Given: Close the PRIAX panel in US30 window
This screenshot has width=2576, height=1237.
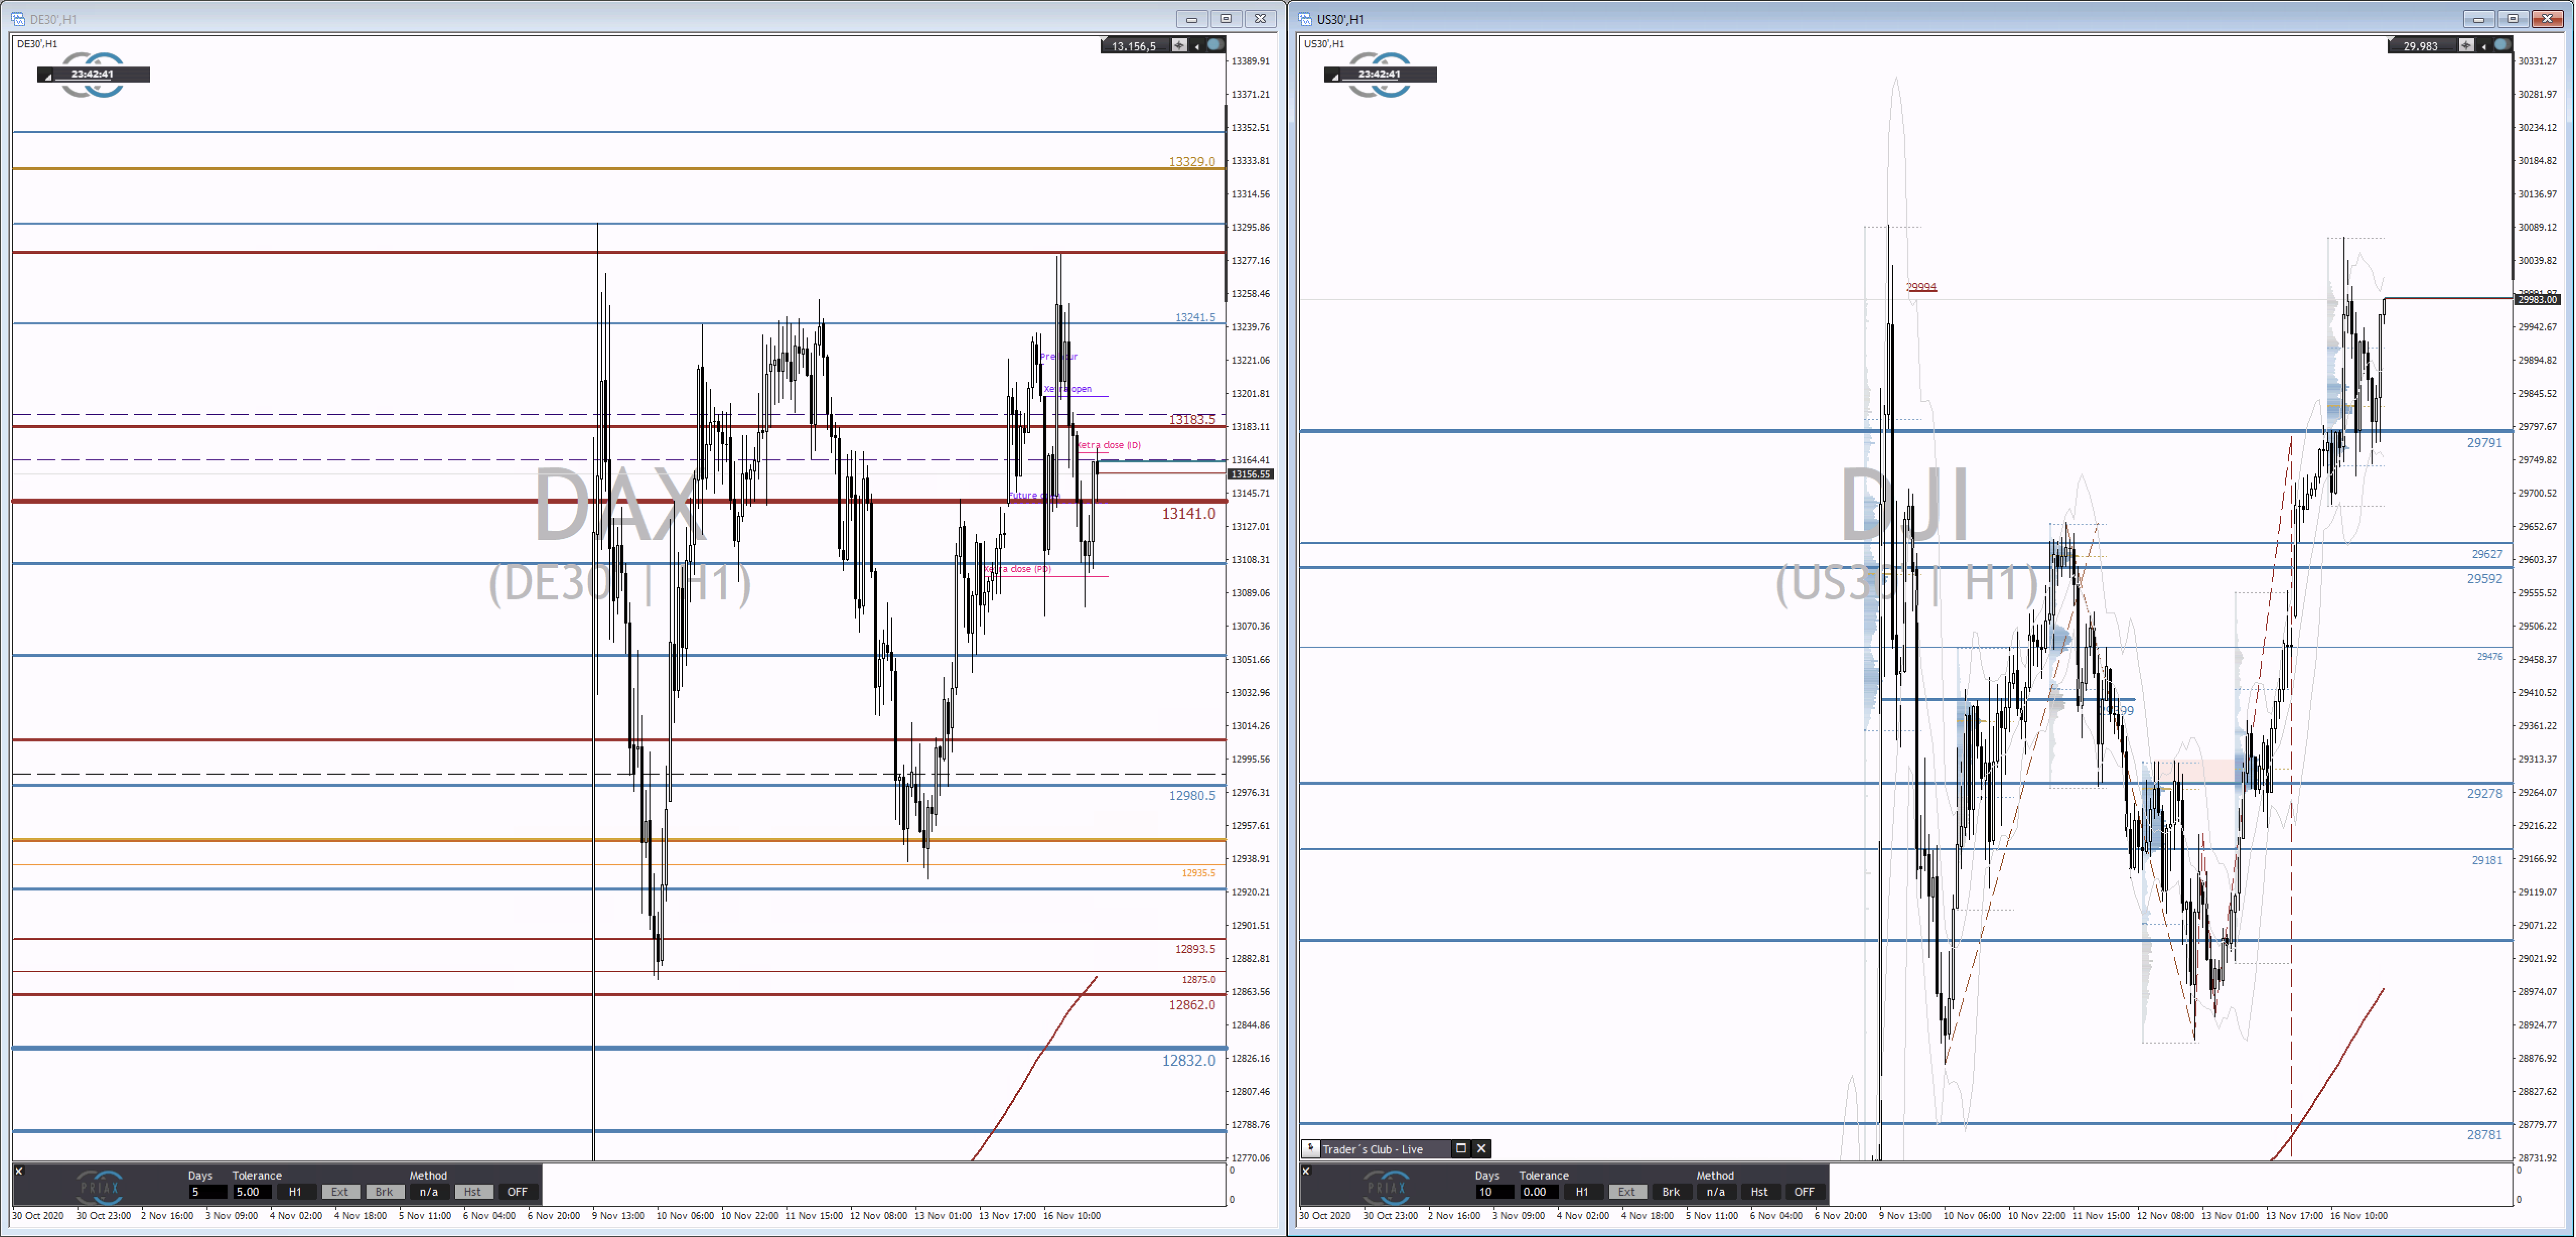Looking at the screenshot, I should click(x=1306, y=1171).
